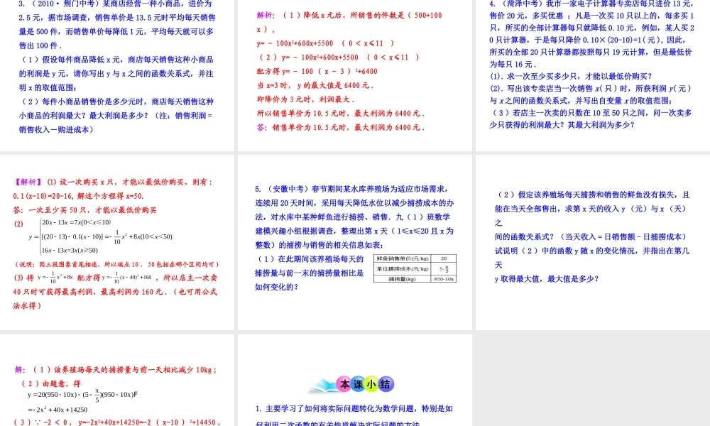Select the pink 本 circle icon
The image size is (710, 426).
click(x=343, y=384)
